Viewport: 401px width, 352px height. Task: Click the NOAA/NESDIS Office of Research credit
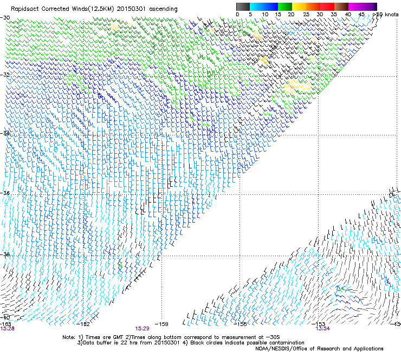319,349
